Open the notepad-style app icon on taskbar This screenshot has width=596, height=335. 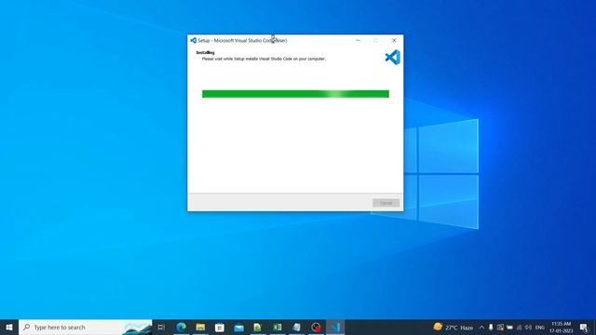point(296,327)
